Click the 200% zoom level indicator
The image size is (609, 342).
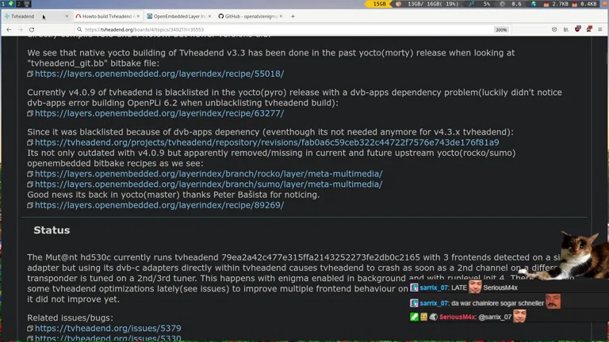[501, 29]
